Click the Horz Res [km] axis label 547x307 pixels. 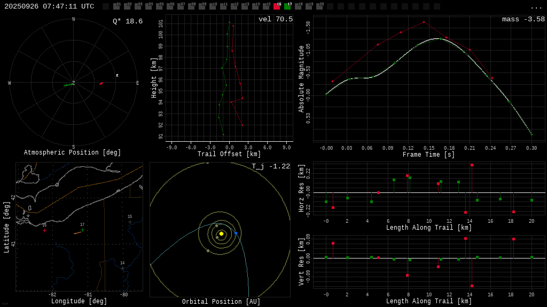click(x=301, y=188)
